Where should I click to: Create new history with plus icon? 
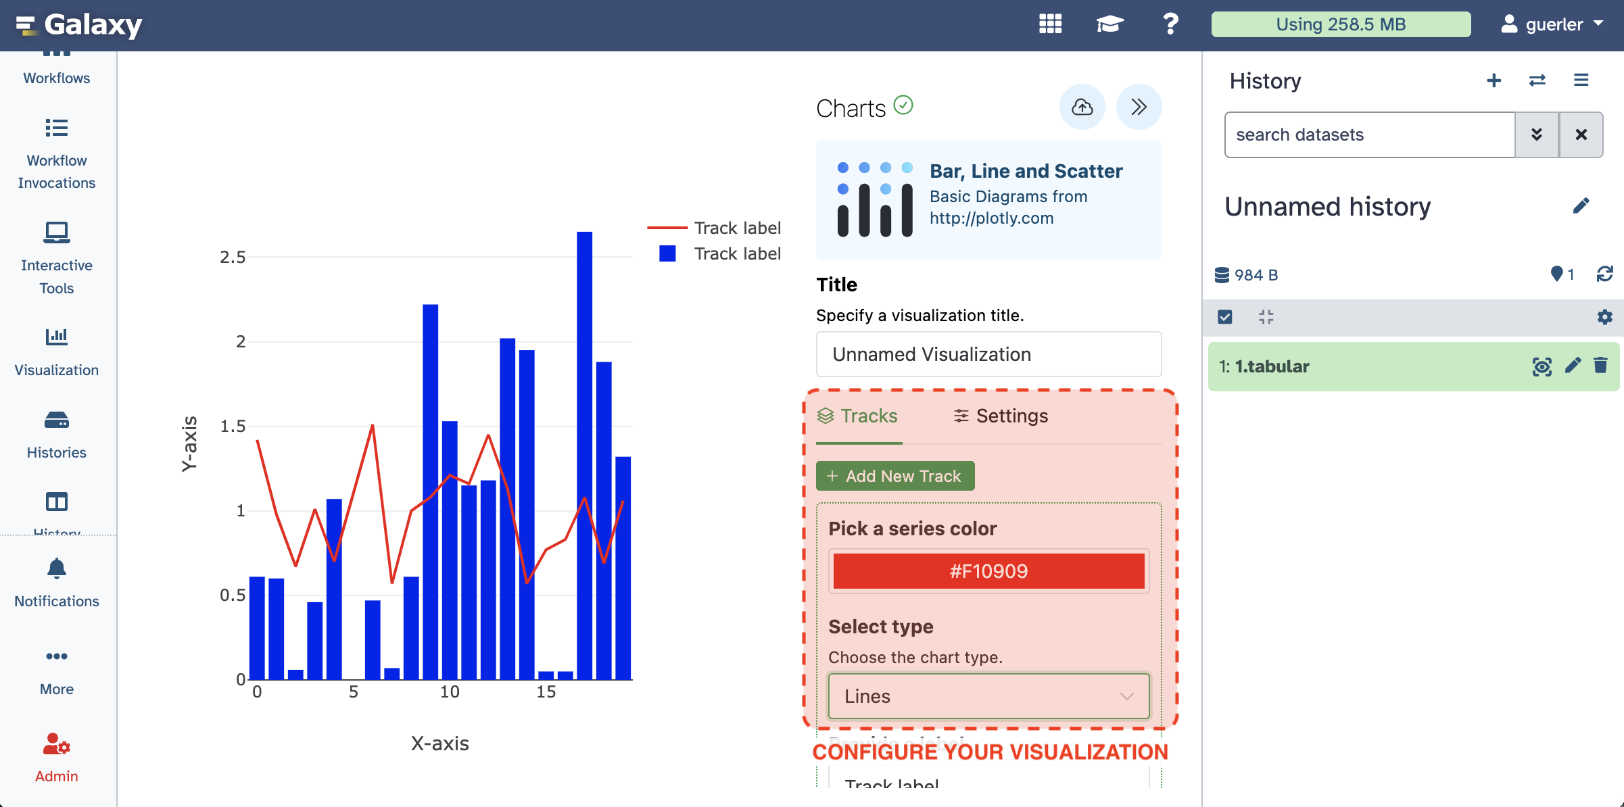pos(1494,80)
